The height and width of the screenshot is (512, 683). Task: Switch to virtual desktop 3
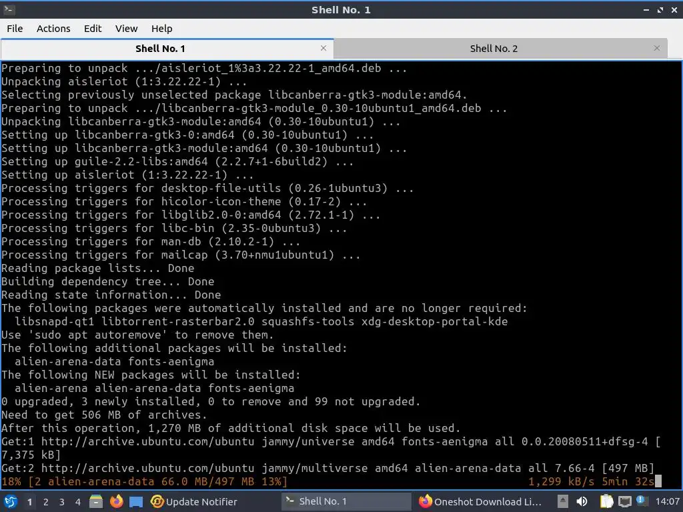click(x=61, y=502)
